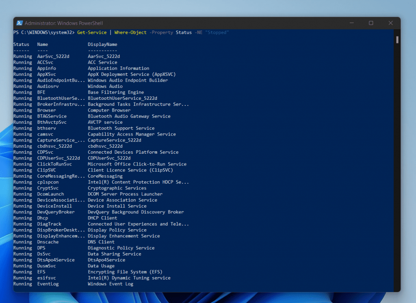Select Intel(R) Content Protection HDCP text
This screenshot has width=416, height=303.
(130, 182)
